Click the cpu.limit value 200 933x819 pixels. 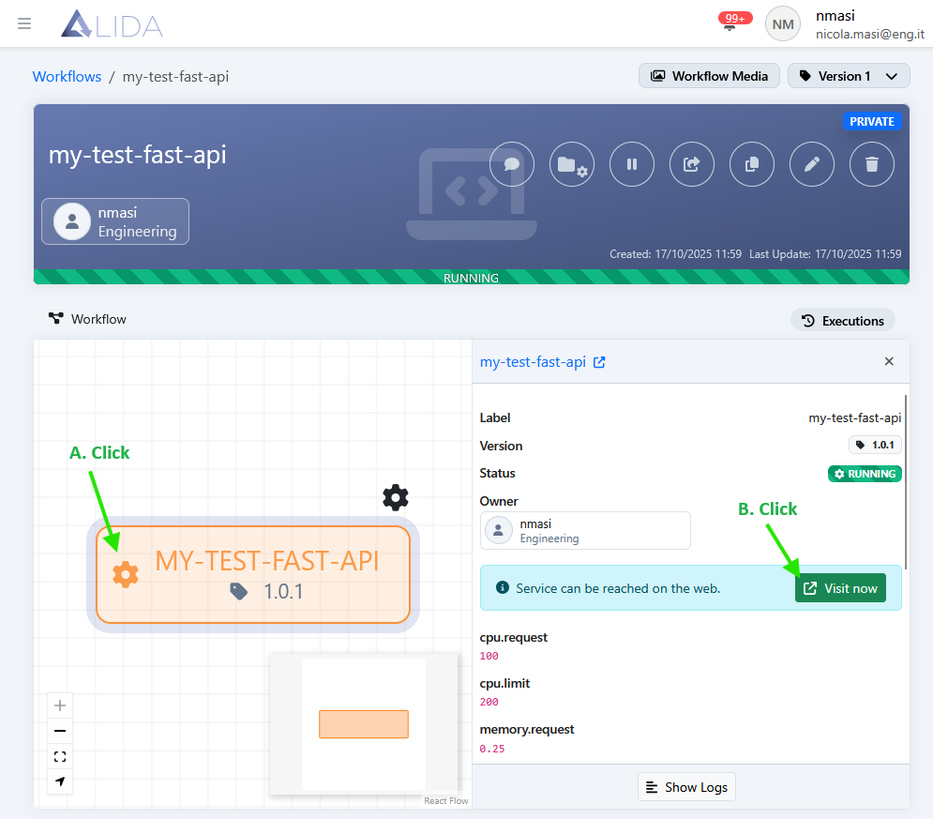[x=489, y=702]
